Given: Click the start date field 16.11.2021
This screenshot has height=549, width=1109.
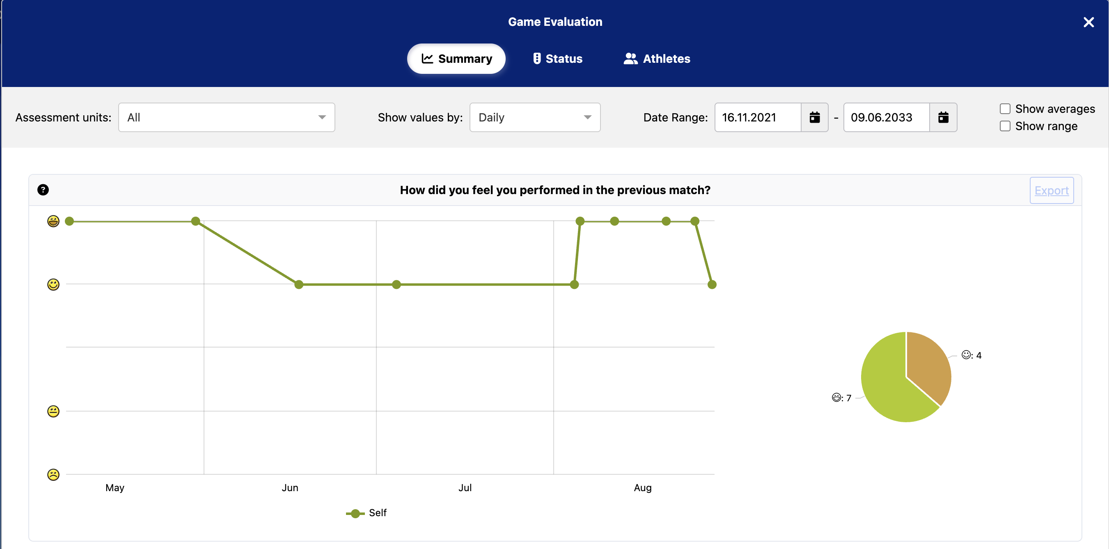Looking at the screenshot, I should (x=757, y=117).
